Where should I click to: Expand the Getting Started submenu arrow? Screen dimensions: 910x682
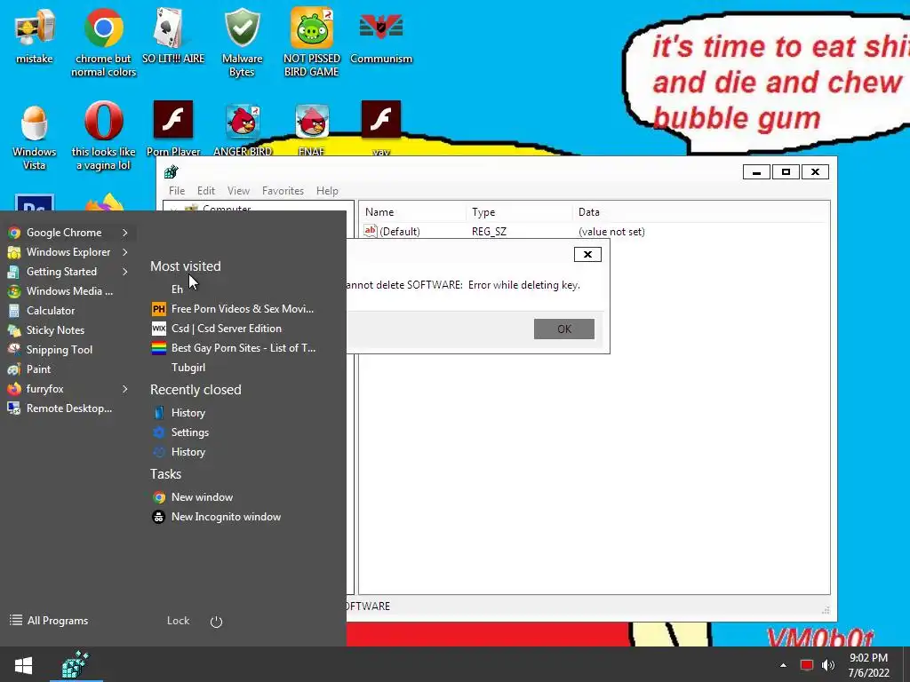tap(124, 272)
